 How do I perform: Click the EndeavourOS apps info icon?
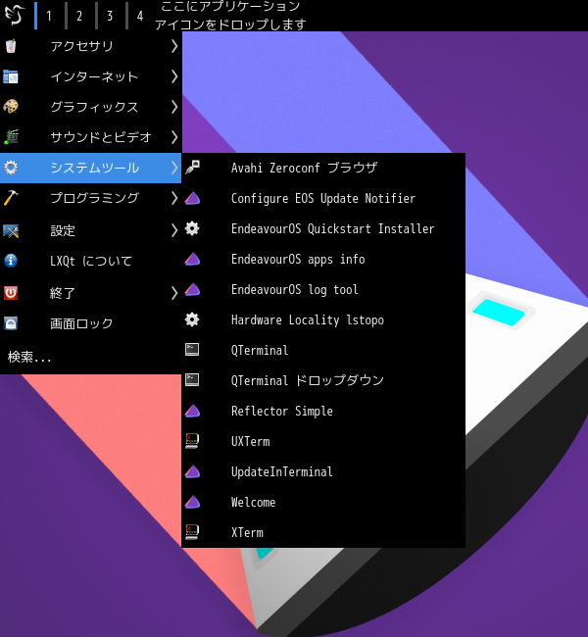pos(192,259)
